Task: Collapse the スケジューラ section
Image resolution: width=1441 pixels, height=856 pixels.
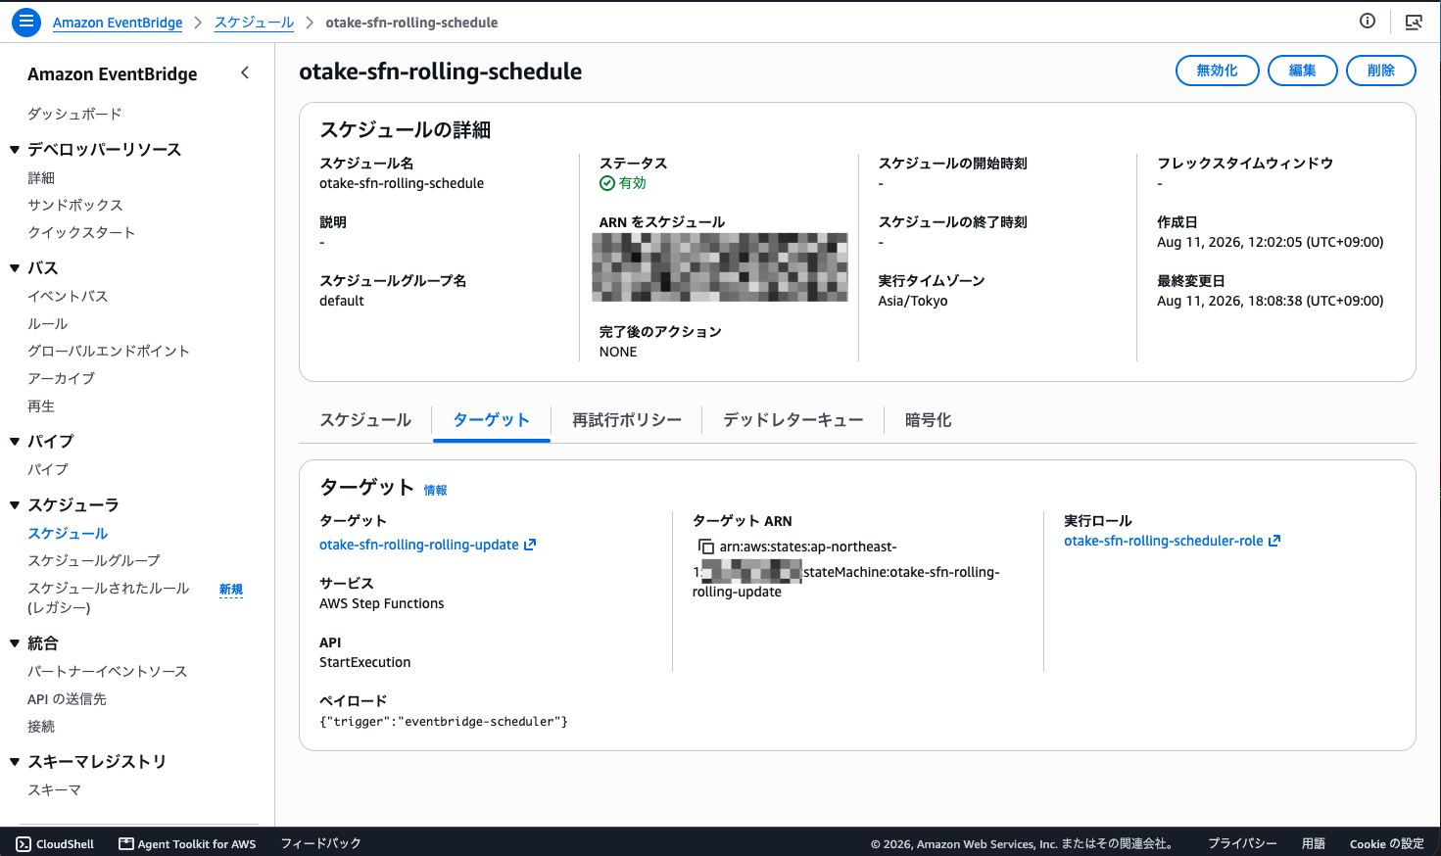Action: click(x=15, y=504)
